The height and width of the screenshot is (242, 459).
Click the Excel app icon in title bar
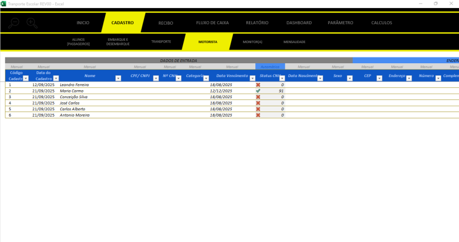(3, 3)
